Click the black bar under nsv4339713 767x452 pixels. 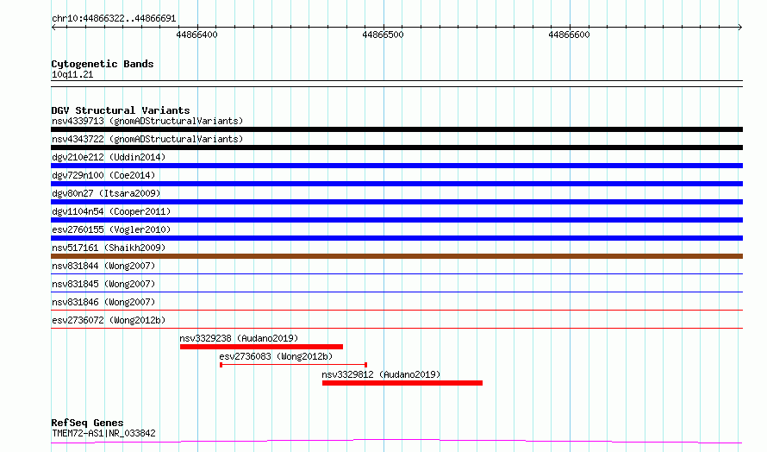396,129
